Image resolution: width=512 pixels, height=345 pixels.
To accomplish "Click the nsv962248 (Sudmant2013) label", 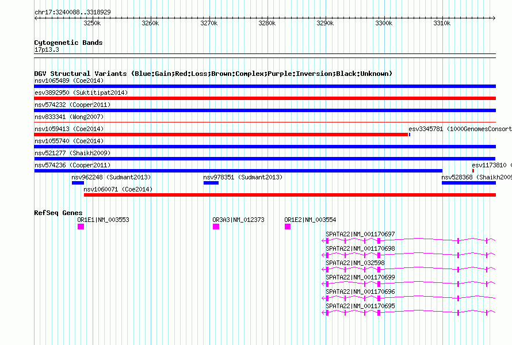I will 112,177.
